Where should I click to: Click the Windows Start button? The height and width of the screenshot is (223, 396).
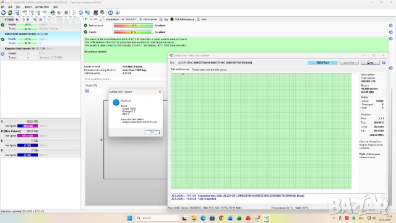click(129, 218)
